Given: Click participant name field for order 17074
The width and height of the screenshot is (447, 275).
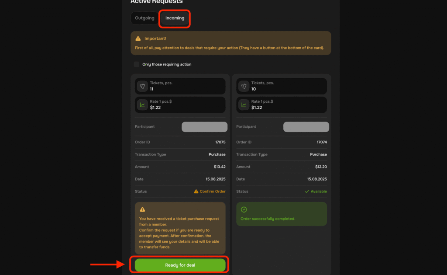Looking at the screenshot, I should [x=306, y=127].
